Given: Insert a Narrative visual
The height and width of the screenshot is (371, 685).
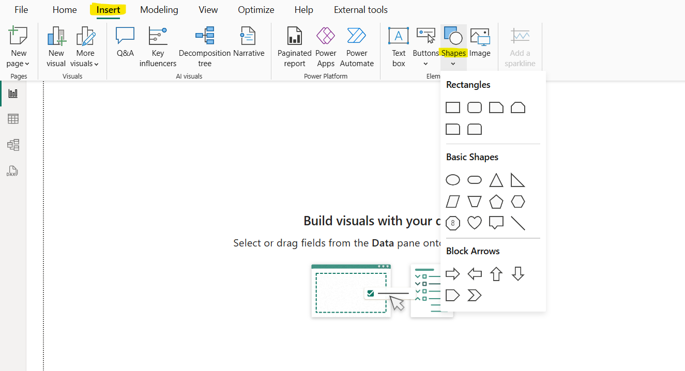Looking at the screenshot, I should click(x=248, y=45).
